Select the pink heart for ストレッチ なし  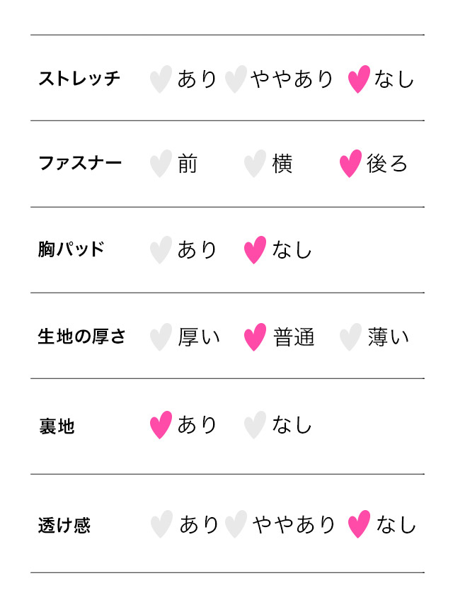359,79
